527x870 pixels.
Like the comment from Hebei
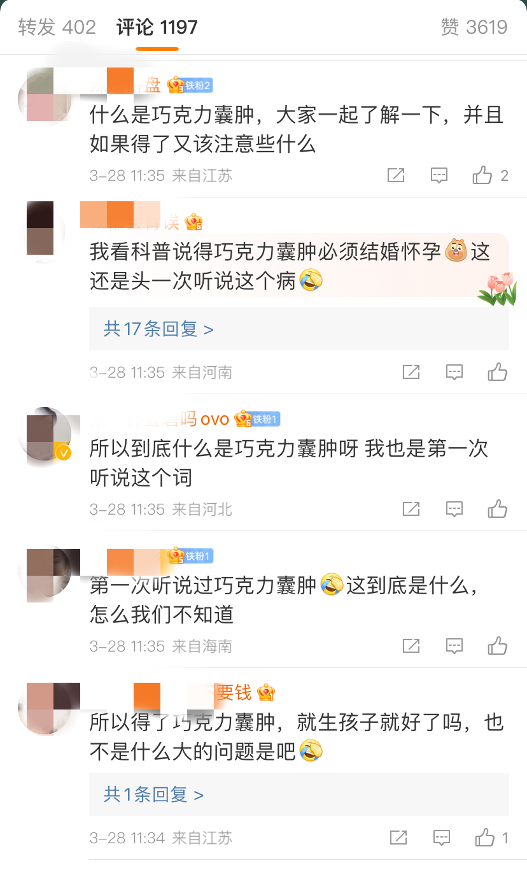coord(498,509)
